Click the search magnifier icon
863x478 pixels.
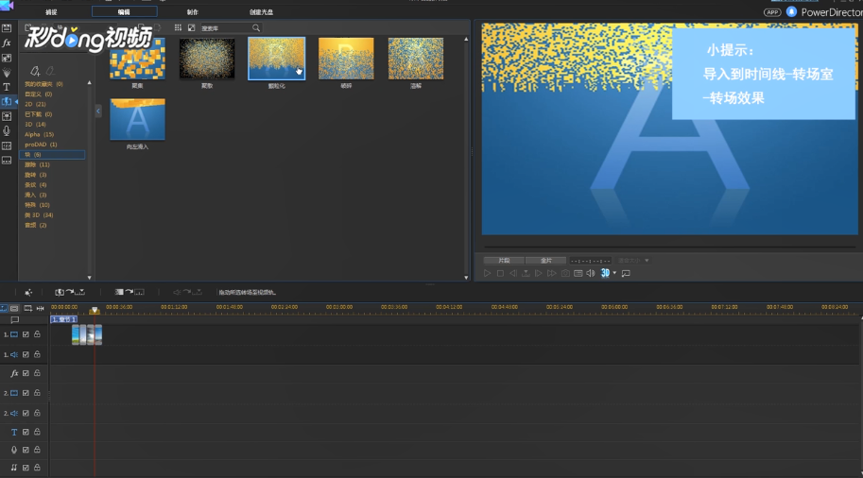256,27
